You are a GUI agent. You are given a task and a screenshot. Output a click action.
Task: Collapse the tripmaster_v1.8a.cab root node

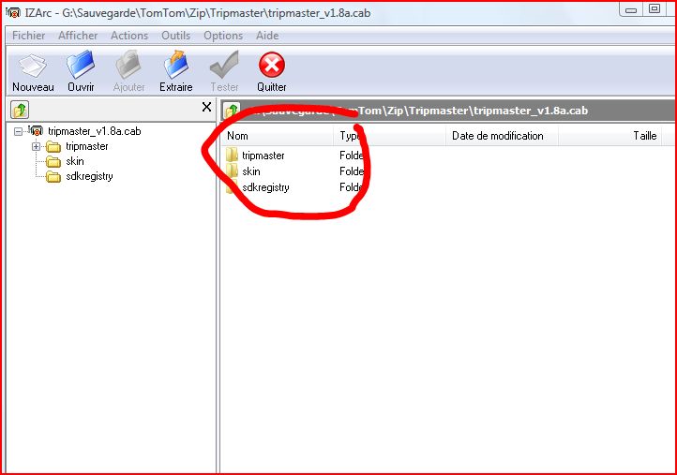point(18,131)
